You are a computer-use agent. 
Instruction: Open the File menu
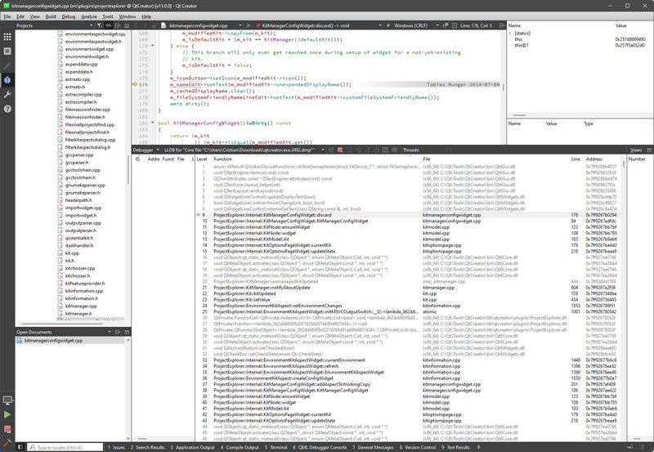7,16
